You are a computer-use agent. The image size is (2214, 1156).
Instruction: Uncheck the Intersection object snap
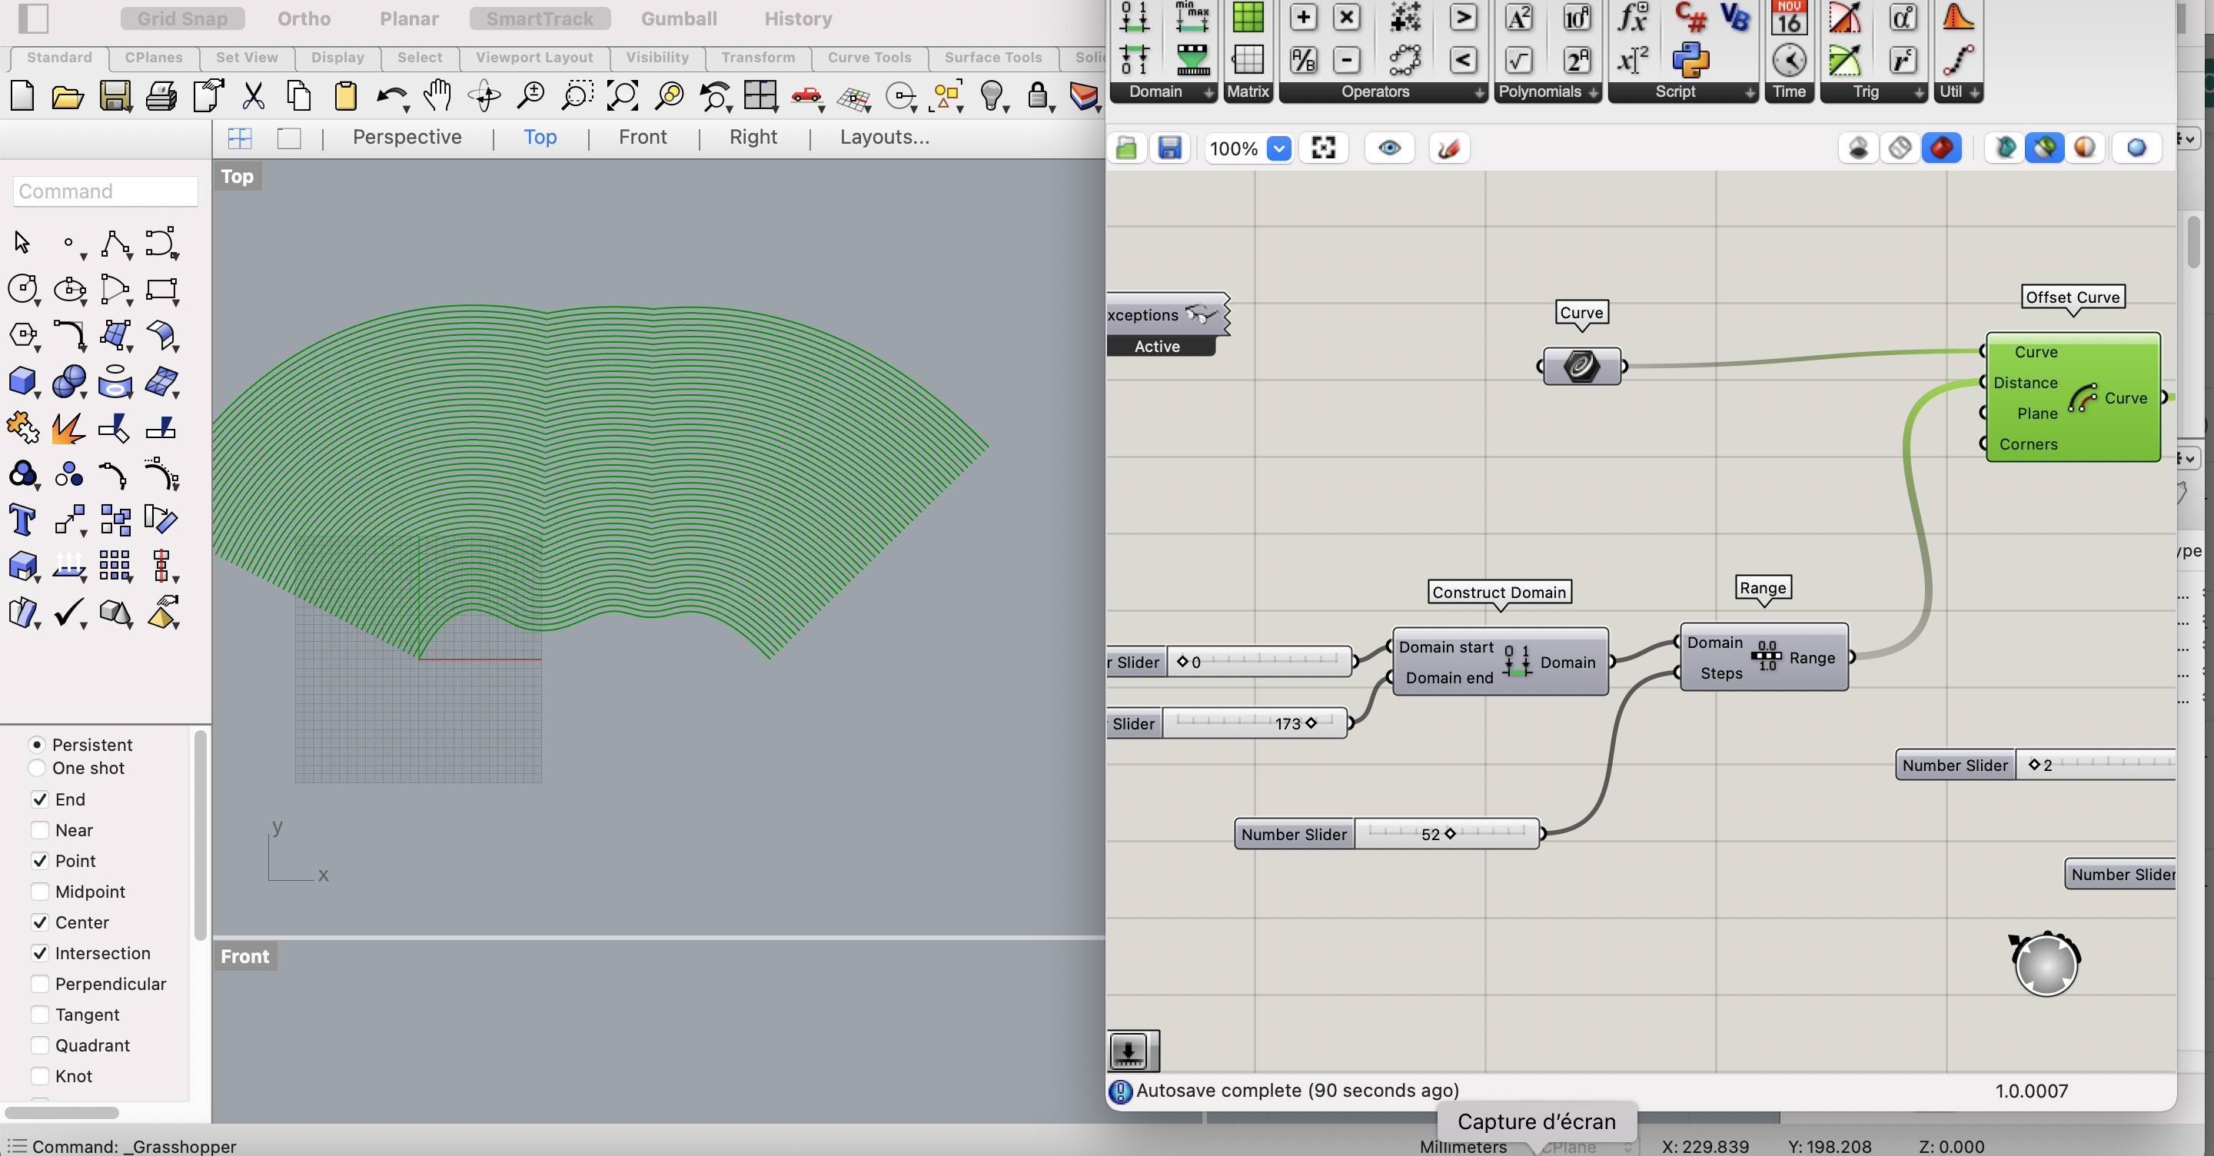point(39,953)
